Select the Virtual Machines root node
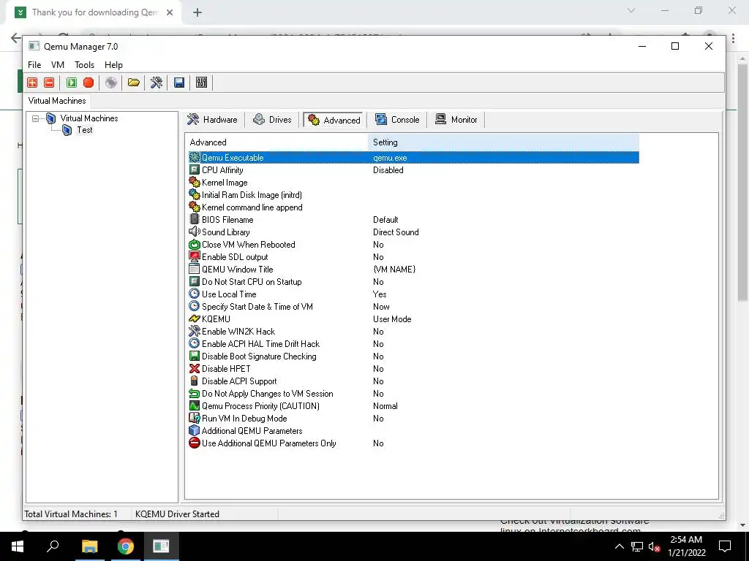Viewport: 749px width, 561px height. [89, 118]
